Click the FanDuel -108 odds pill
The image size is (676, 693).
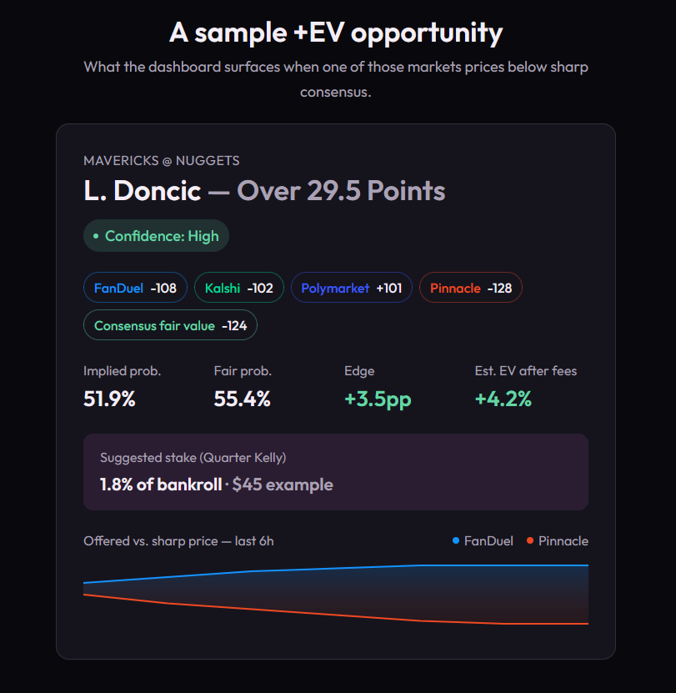click(x=135, y=288)
